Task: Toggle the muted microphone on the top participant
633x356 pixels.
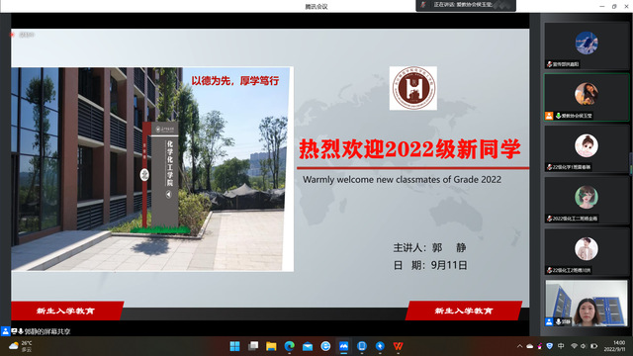Action: (550, 64)
